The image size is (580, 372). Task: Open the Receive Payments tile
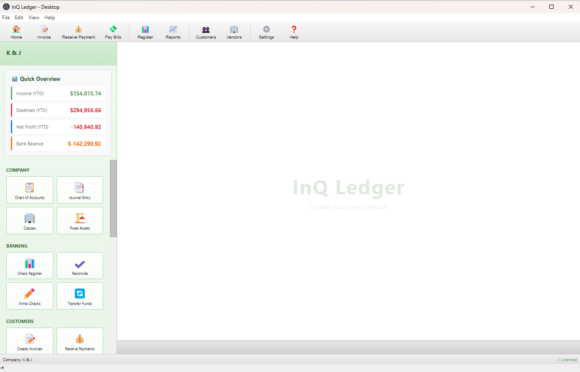point(80,341)
